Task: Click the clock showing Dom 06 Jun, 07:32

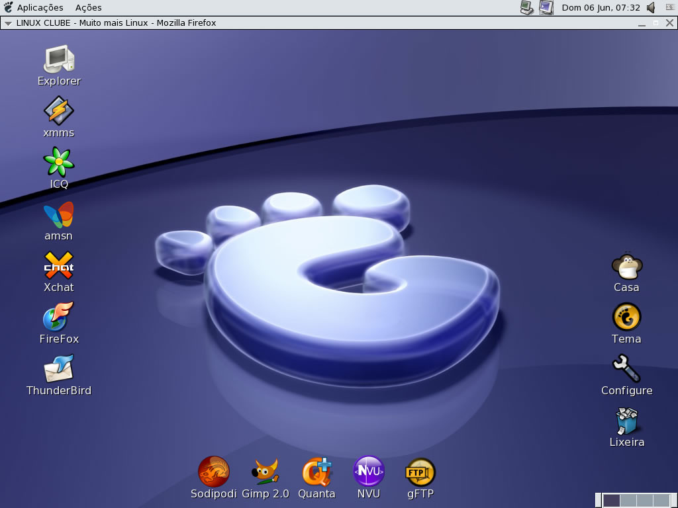Action: 601,7
